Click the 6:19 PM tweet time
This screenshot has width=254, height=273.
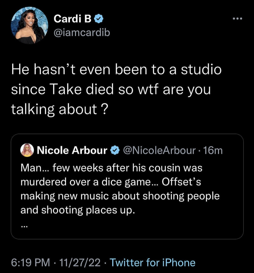pos(31,263)
